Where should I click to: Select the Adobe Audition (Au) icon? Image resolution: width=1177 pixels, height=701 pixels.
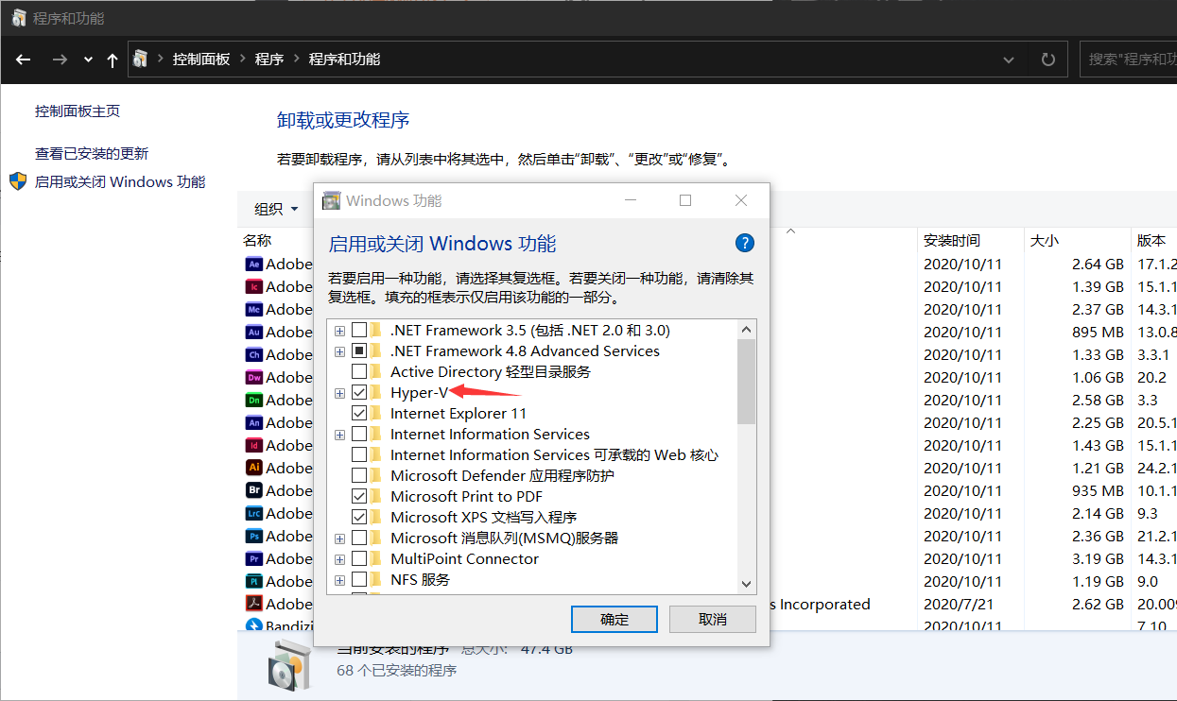coord(253,332)
